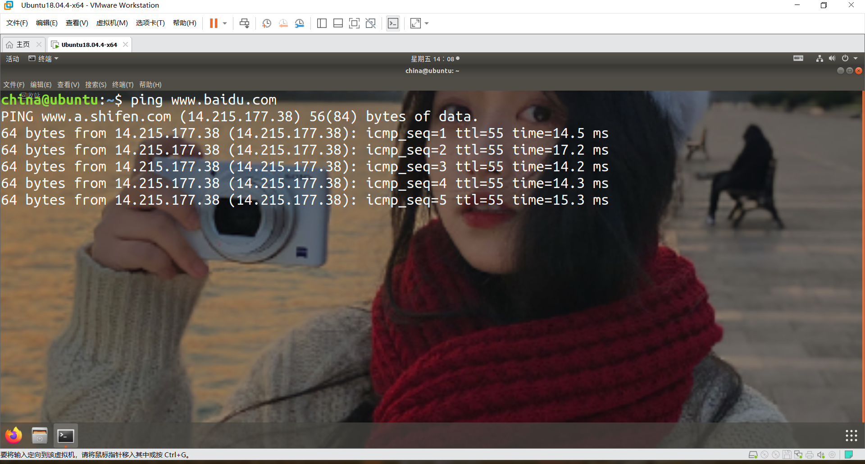Open terminal 终端(T) menu
This screenshot has height=464, width=865.
click(x=123, y=84)
